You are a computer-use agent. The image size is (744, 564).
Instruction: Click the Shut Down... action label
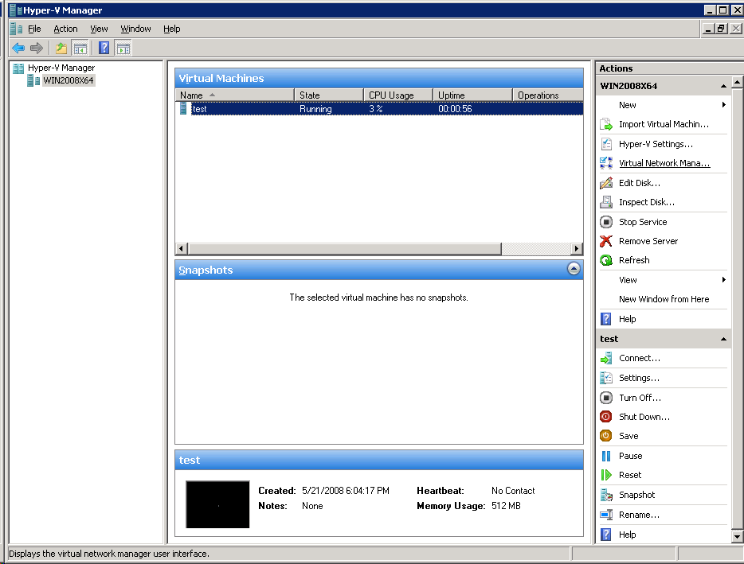click(644, 417)
